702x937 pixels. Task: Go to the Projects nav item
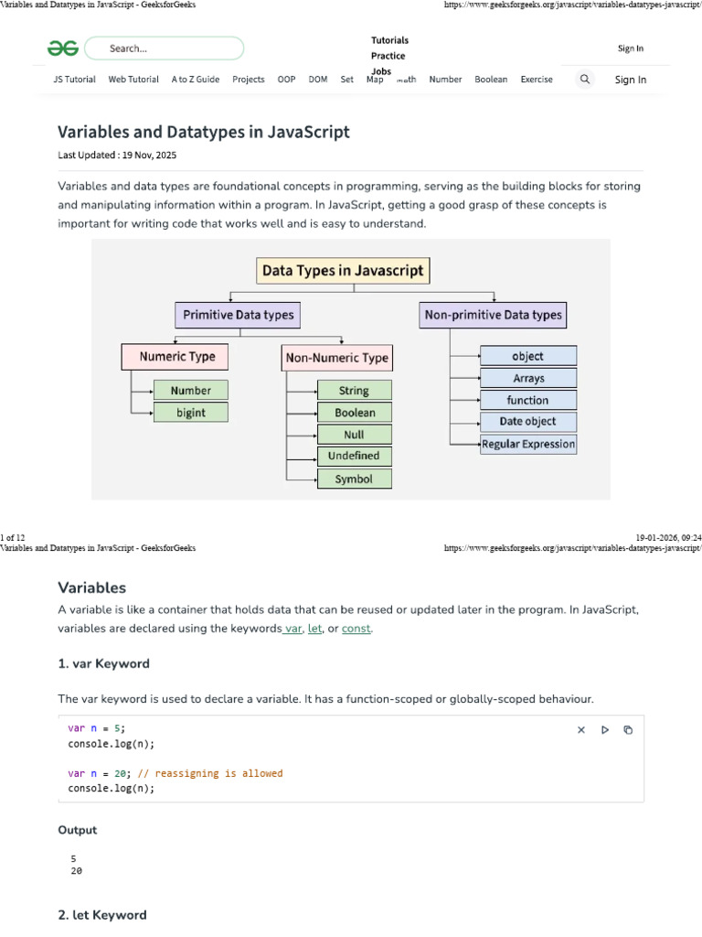click(x=249, y=79)
